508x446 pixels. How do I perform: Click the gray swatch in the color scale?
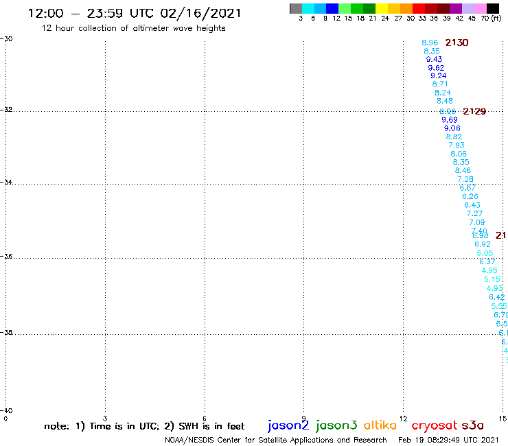[x=296, y=8]
